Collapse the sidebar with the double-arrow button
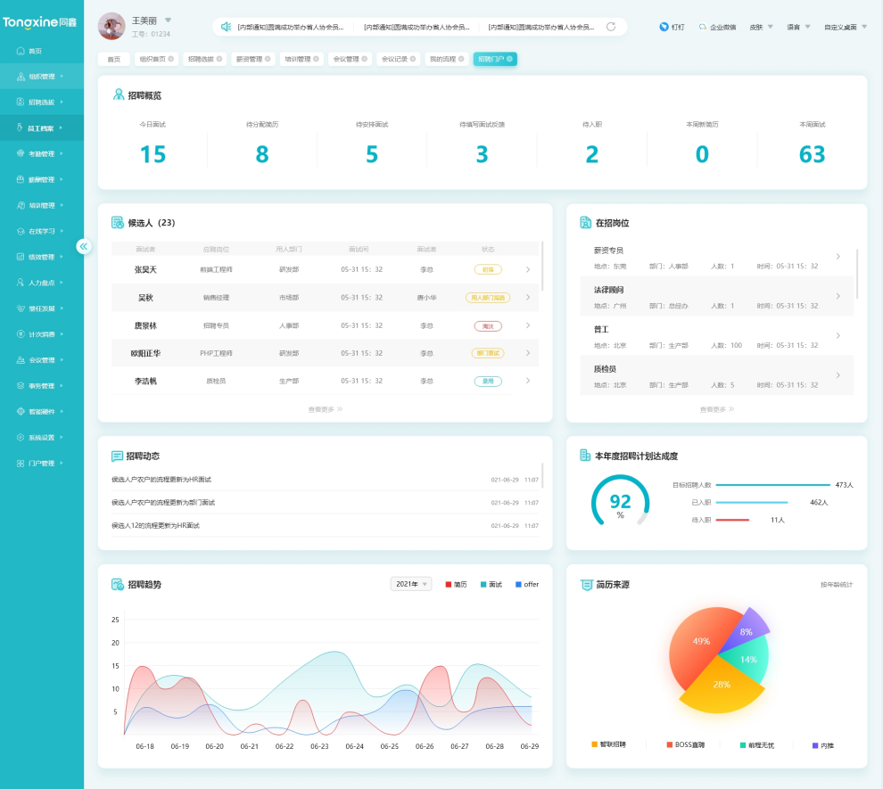 click(84, 246)
